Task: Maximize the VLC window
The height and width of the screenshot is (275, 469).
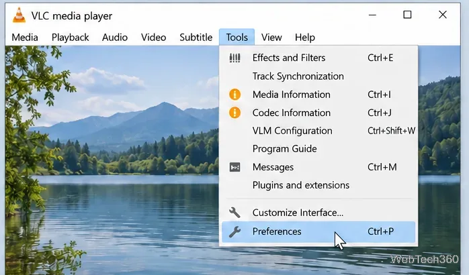Action: pyautogui.click(x=407, y=15)
